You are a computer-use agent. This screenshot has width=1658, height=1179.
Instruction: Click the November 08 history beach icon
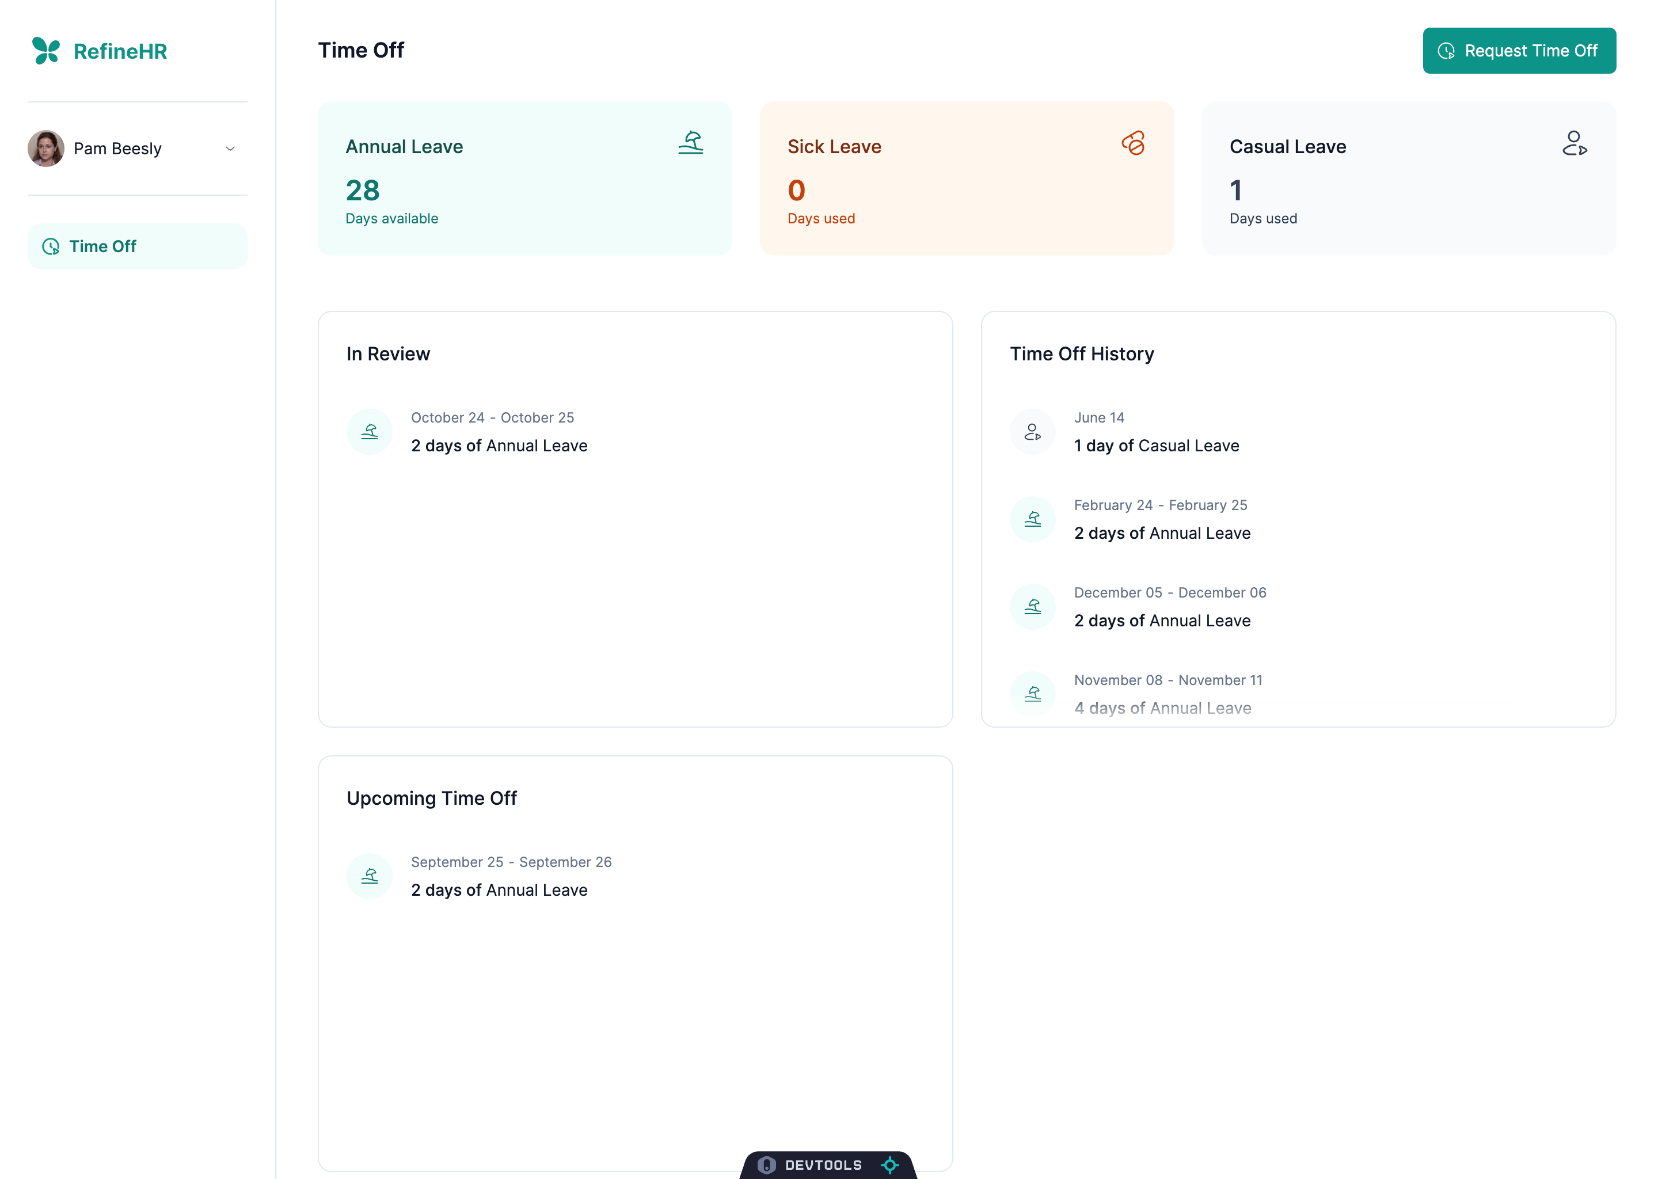[x=1032, y=694]
